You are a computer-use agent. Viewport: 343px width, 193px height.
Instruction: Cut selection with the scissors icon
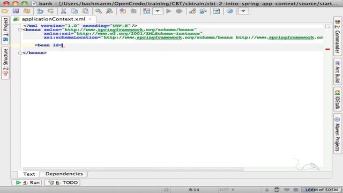(64, 11)
